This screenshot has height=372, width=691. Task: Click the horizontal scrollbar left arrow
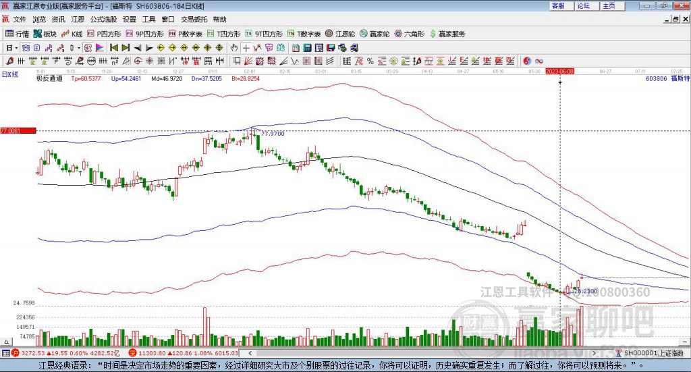pos(250,353)
